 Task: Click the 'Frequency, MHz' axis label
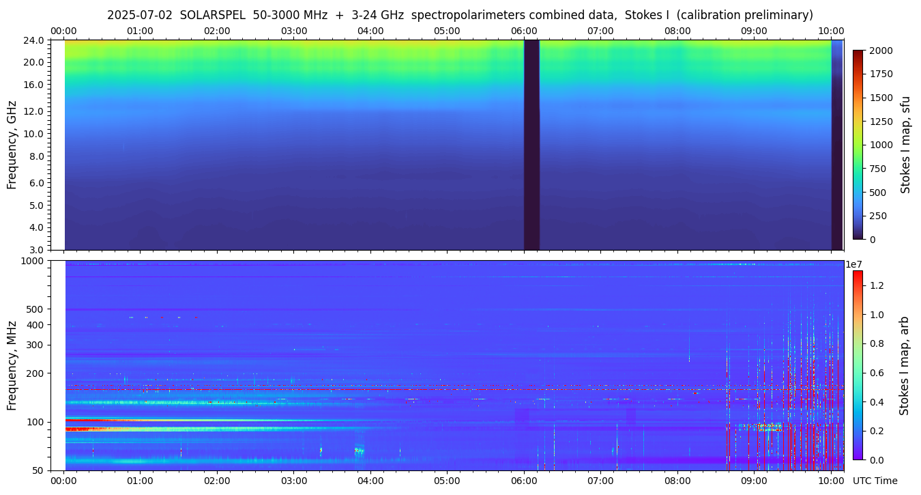pos(12,365)
